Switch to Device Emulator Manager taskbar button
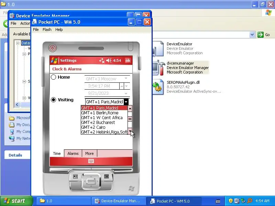Screen dimensions: 275x206 118,201
